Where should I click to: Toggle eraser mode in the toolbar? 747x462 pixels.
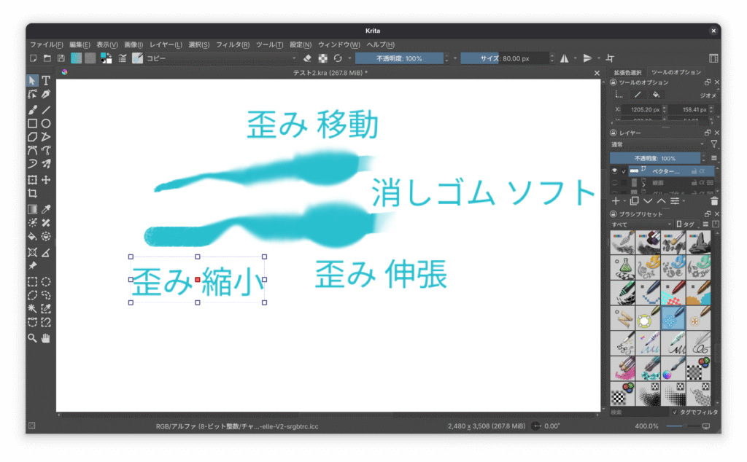(x=307, y=58)
